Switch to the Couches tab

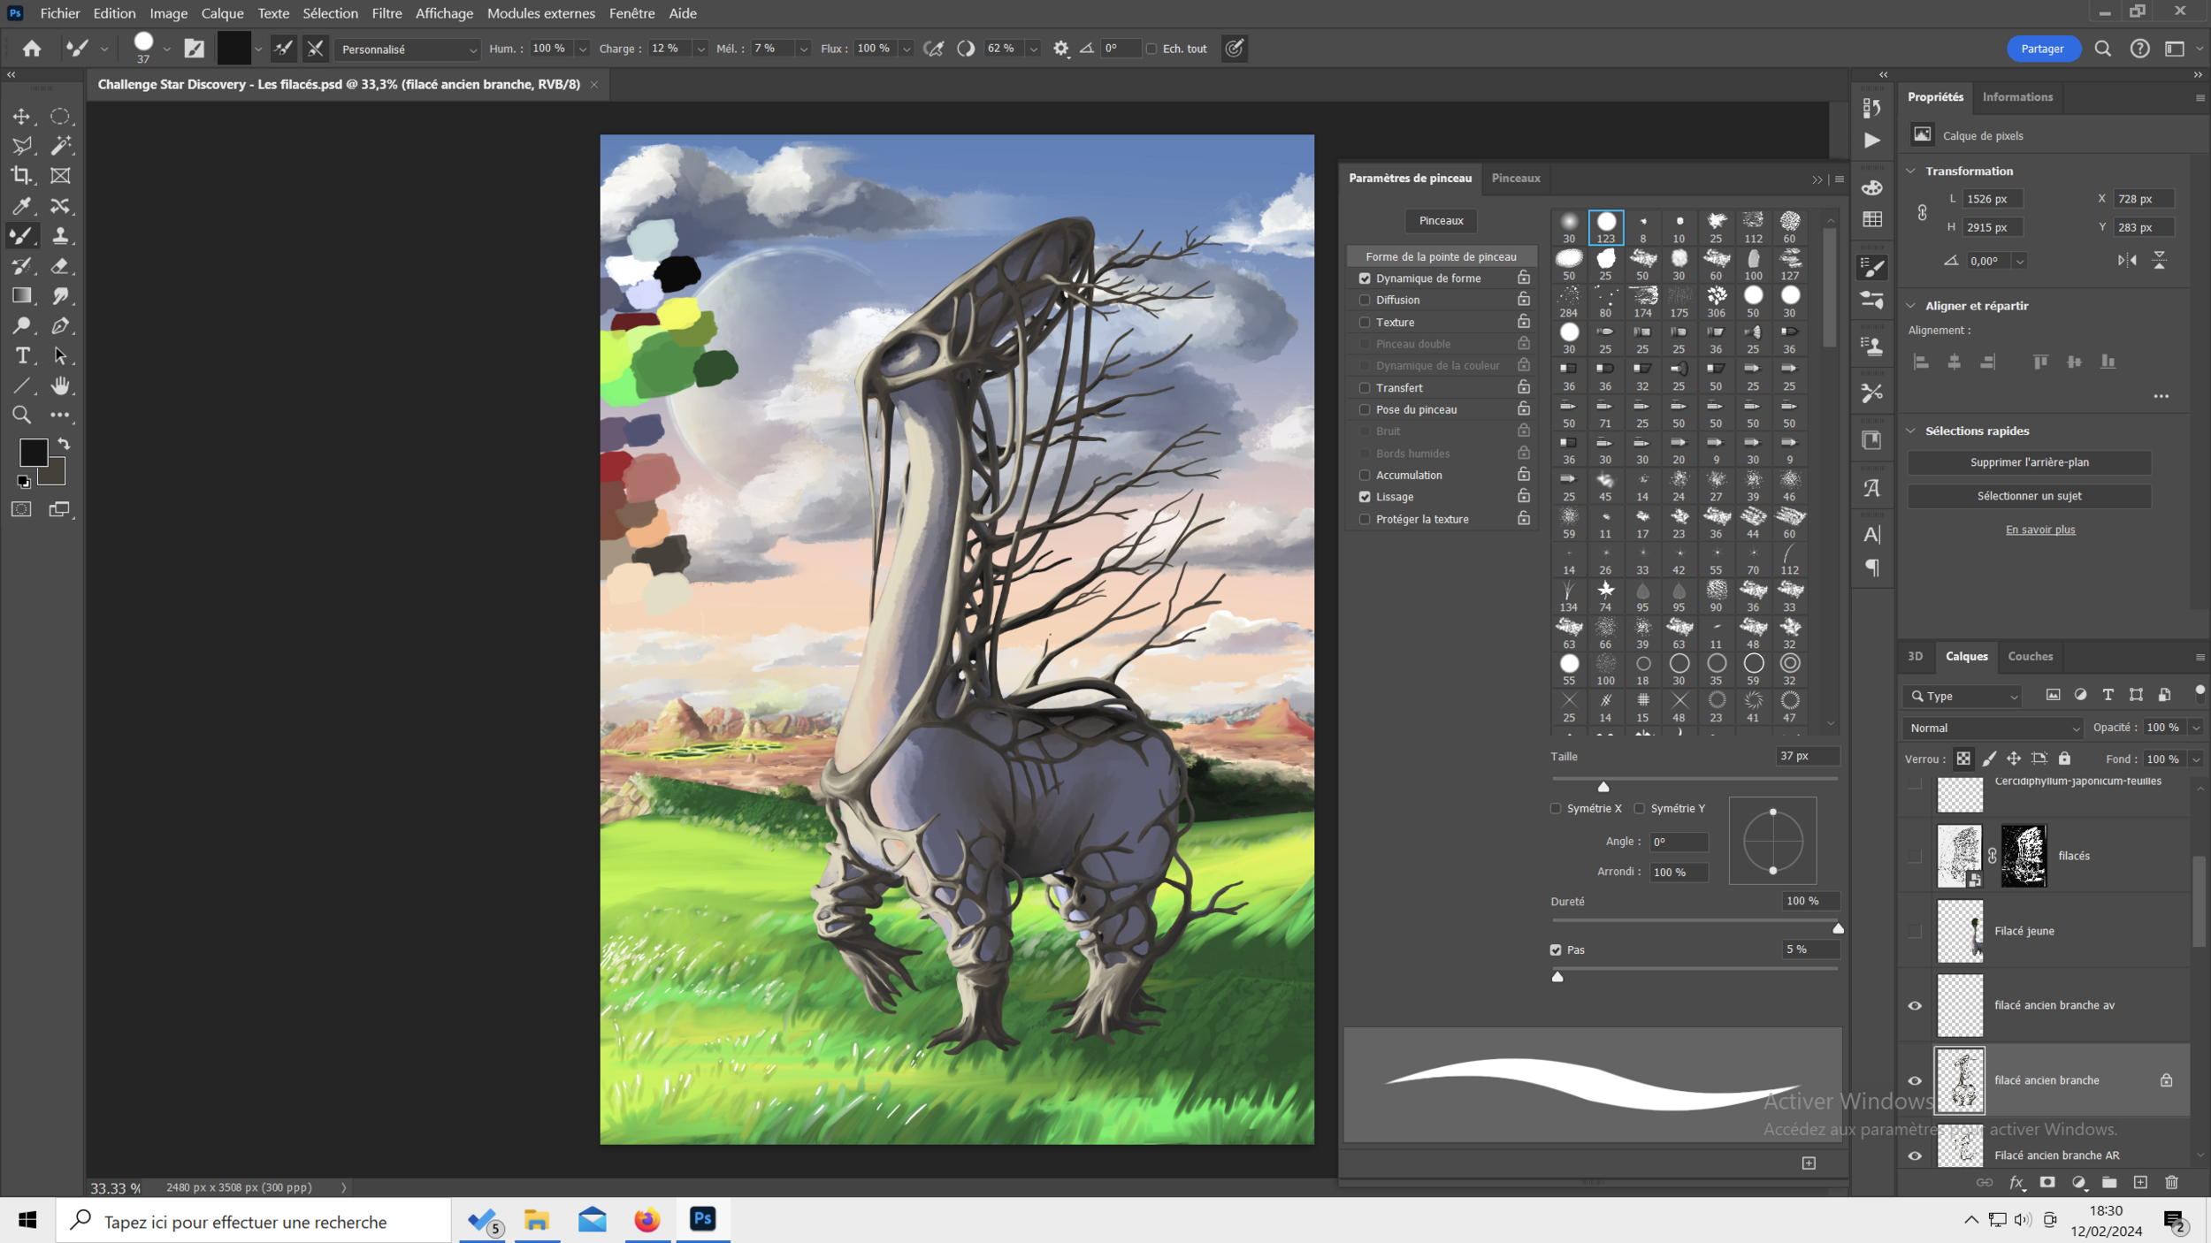point(2030,656)
